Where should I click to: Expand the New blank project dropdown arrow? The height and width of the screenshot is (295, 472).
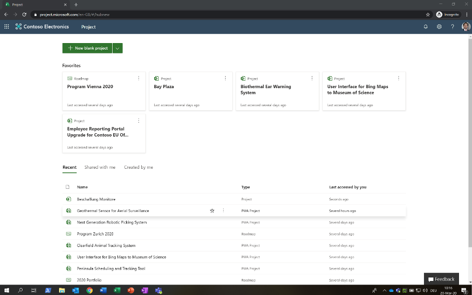[118, 48]
